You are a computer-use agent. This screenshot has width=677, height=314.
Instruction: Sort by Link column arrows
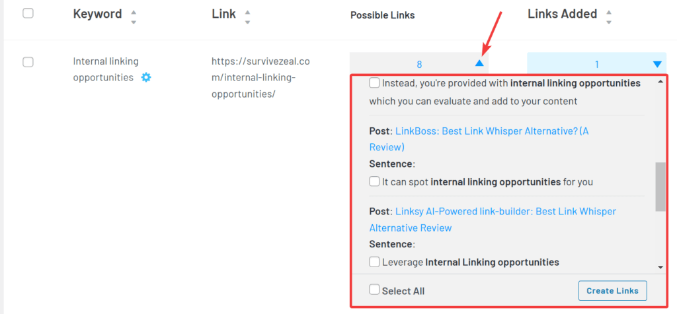247,17
